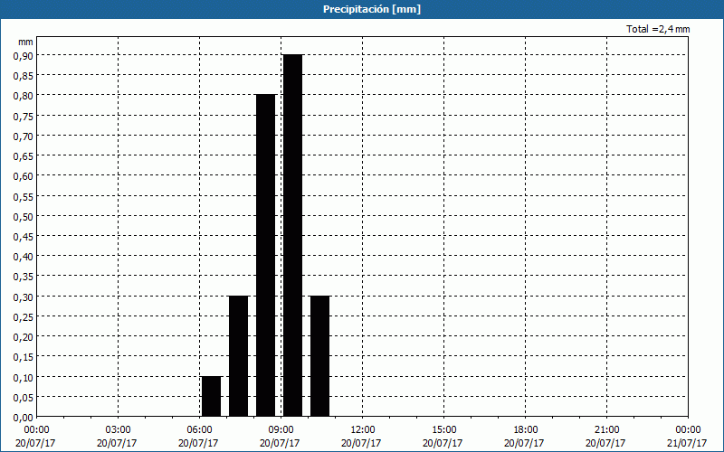
Task: Click the 0,90 y-axis label
Action: click(24, 55)
